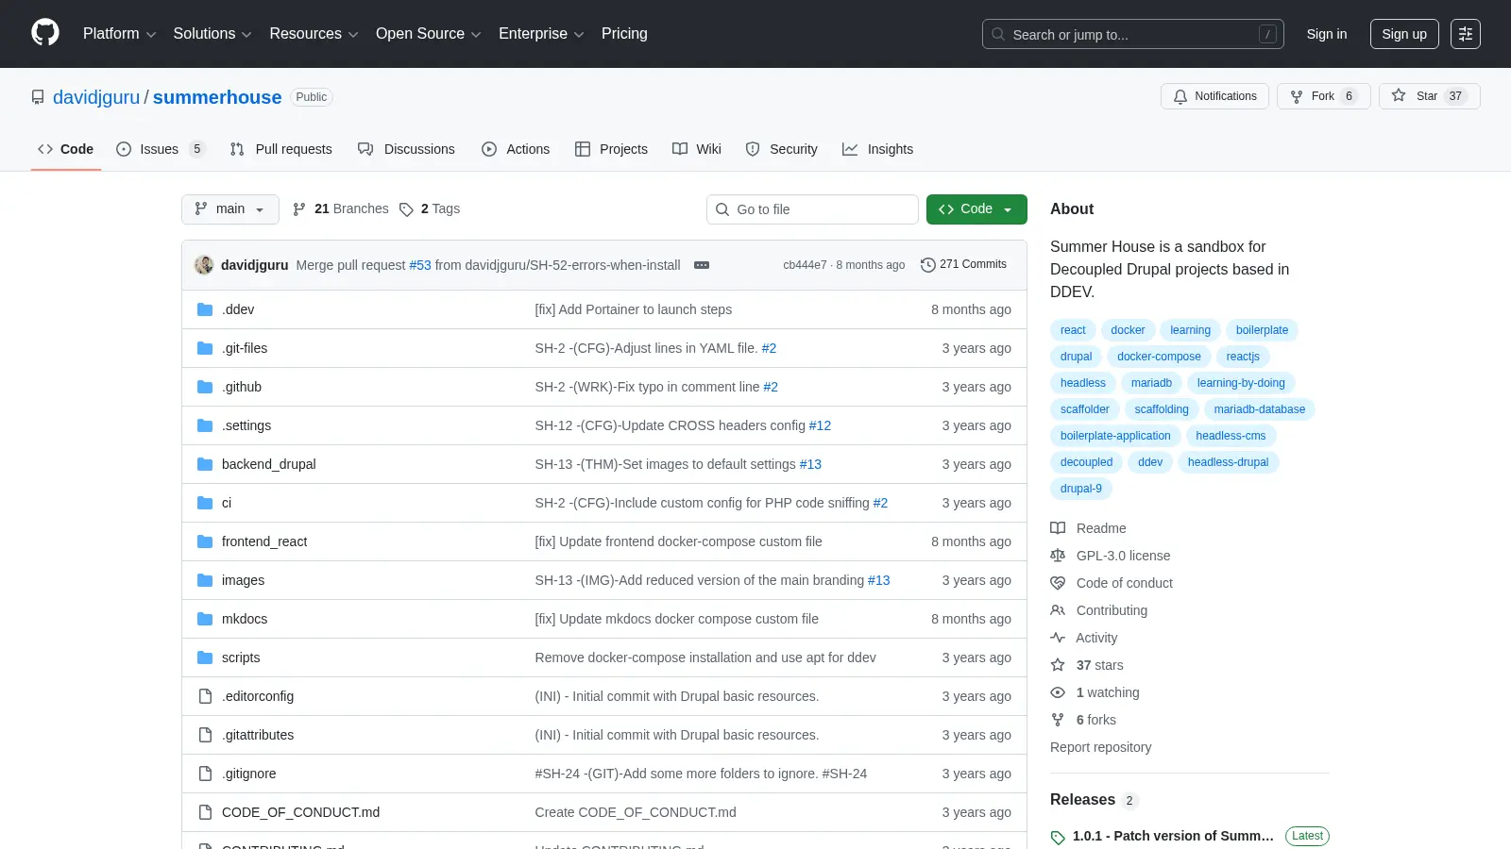Open the Insights tab
The height and width of the screenshot is (849, 1511).
pos(878,149)
